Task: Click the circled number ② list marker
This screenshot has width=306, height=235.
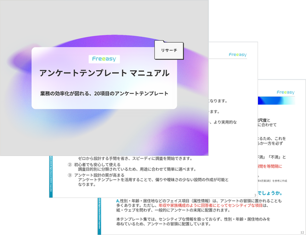Action: pyautogui.click(x=70, y=165)
